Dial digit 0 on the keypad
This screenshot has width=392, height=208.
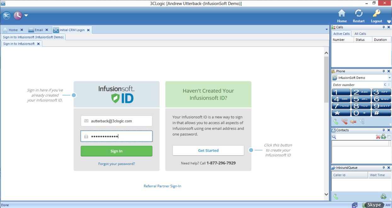361,113
